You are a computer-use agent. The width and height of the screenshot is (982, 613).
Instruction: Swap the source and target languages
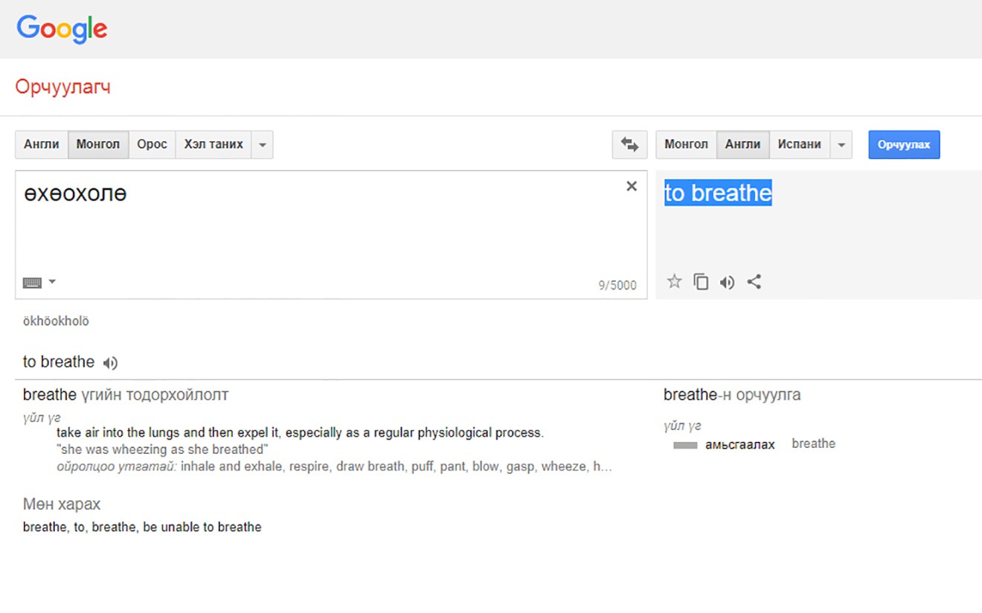629,144
